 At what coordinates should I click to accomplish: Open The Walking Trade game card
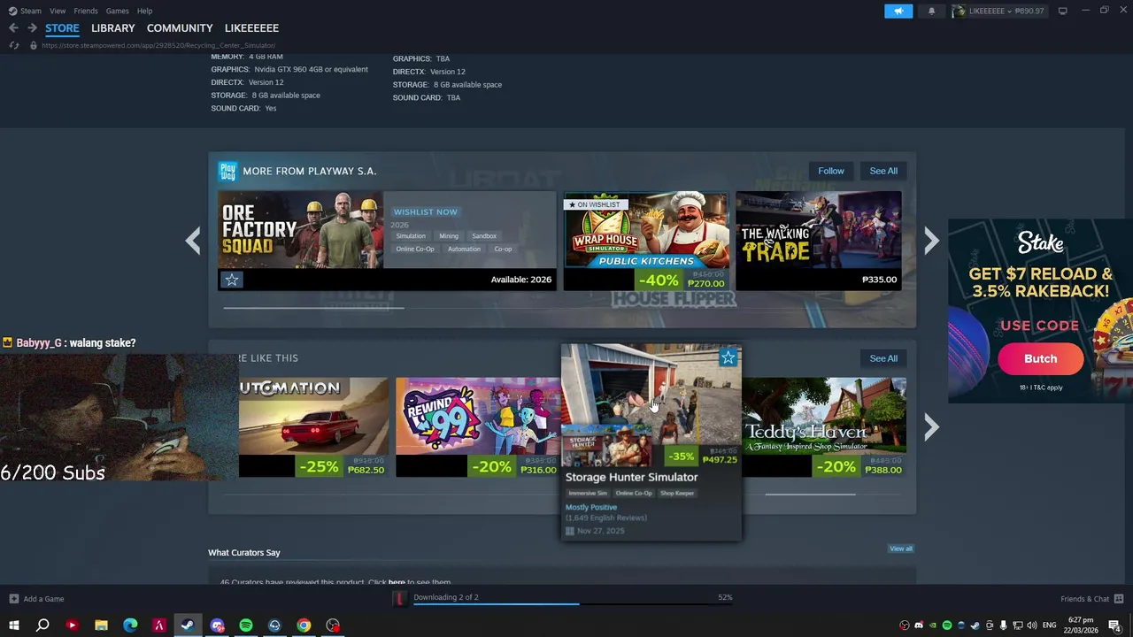[x=819, y=241]
